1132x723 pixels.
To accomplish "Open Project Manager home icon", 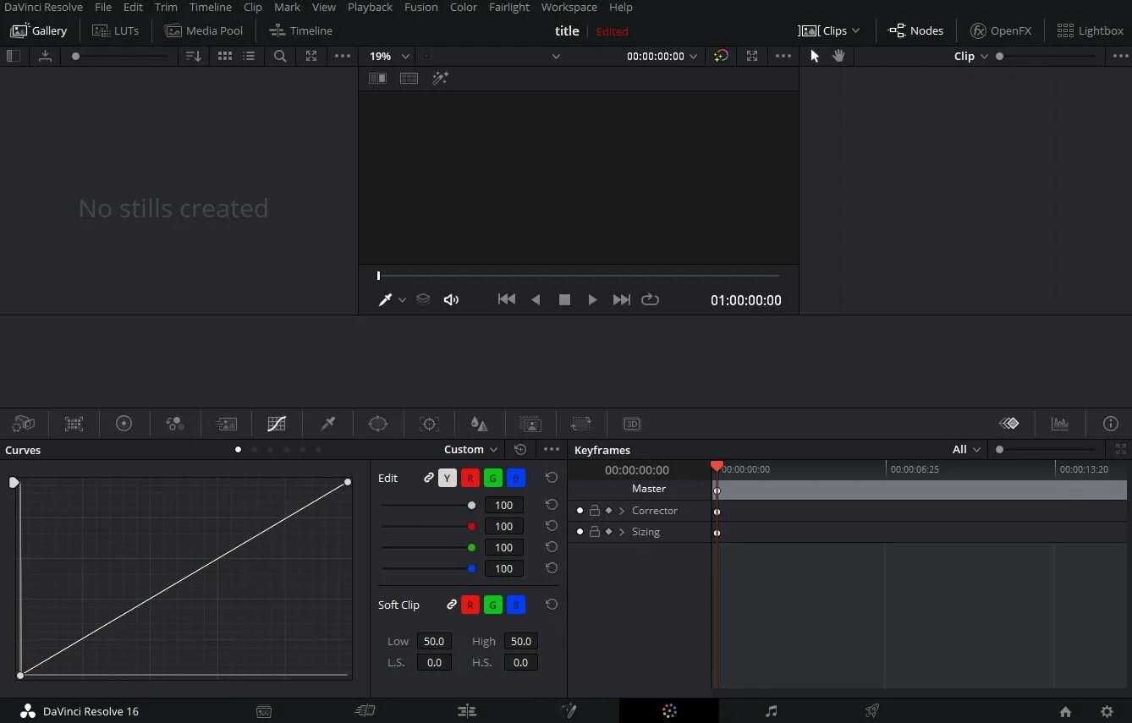I will tap(1065, 711).
